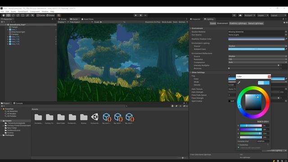Open RGB 0-255 mode dropdown in Color window
Viewport: 288px width, 162px height.
pos(263,121)
